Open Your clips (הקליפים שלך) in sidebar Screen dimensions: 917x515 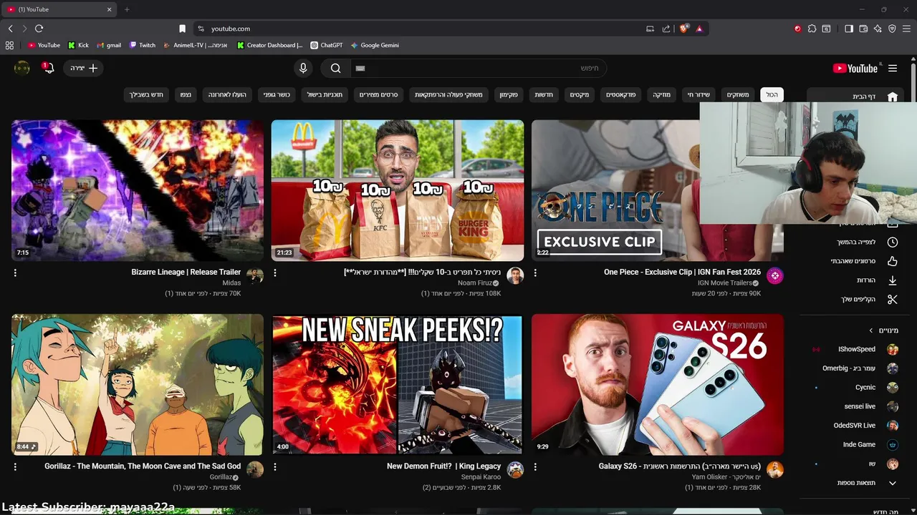pos(855,299)
